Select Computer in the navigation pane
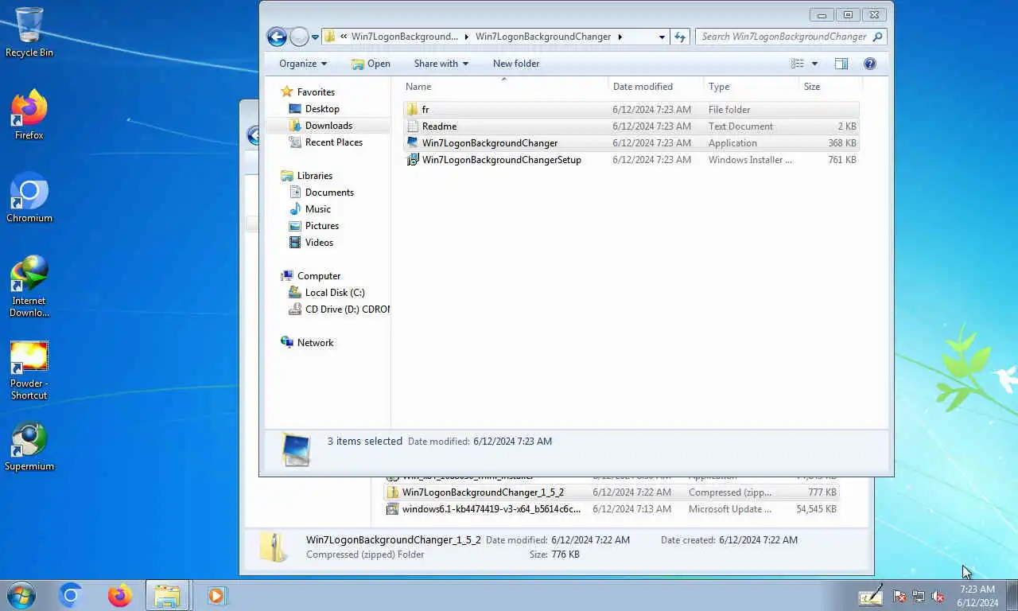 pos(319,276)
